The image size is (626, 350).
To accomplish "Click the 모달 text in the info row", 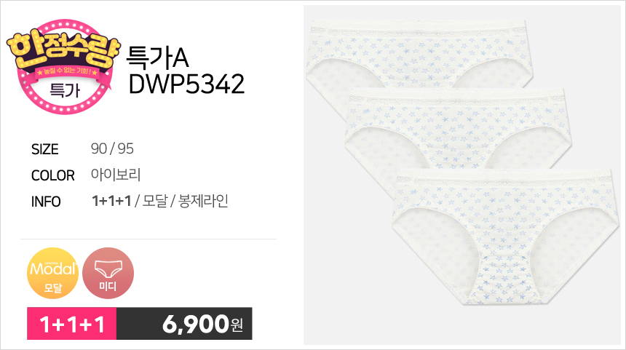I will (155, 201).
